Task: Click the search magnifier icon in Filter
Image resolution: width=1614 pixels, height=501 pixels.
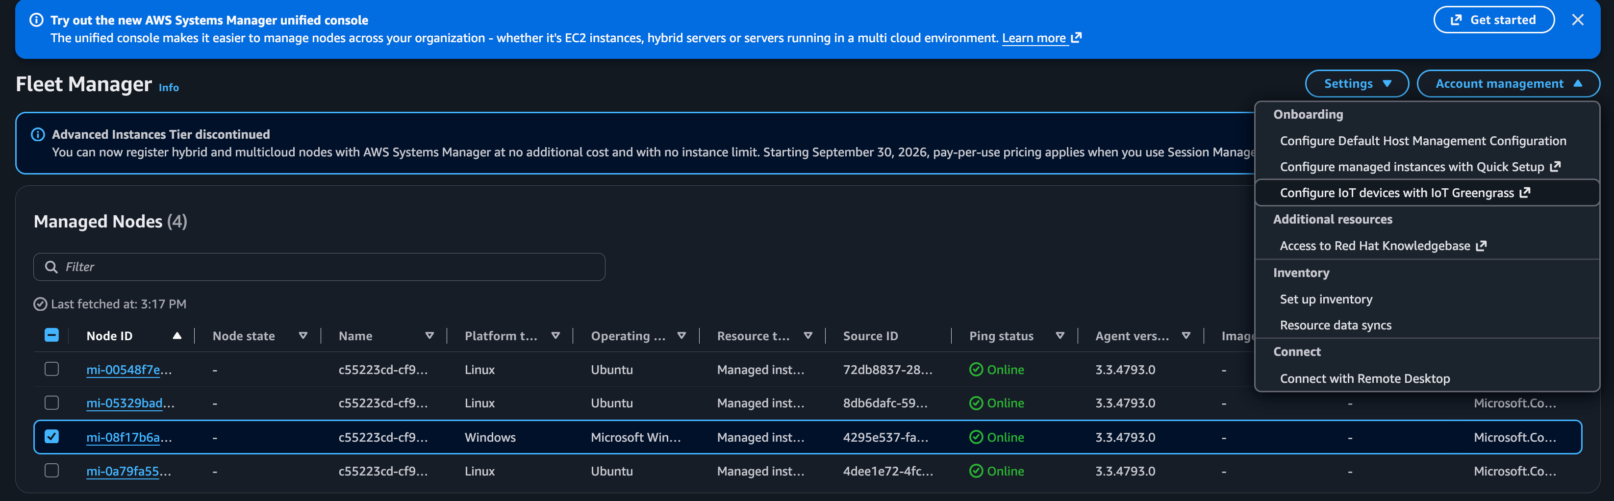Action: (x=51, y=267)
